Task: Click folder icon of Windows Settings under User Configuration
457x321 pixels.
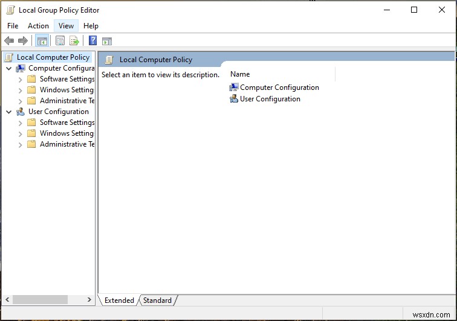Action: point(31,133)
